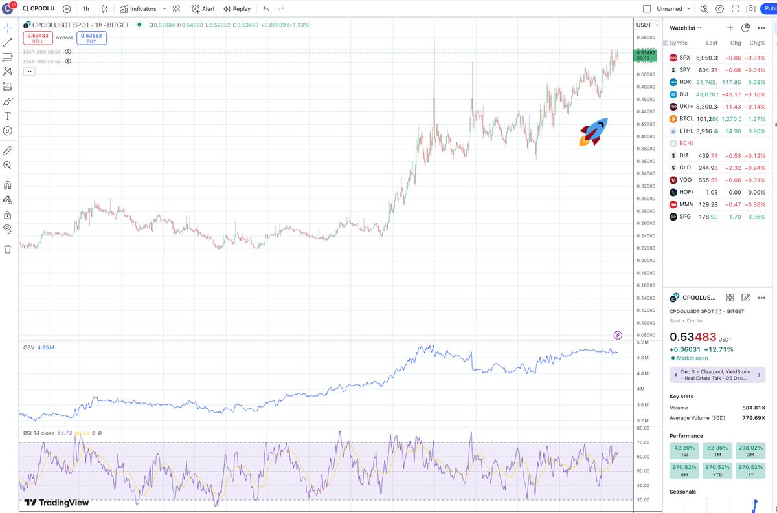Open the chart patterns tool group
Image resolution: width=777 pixels, height=513 pixels.
8,72
